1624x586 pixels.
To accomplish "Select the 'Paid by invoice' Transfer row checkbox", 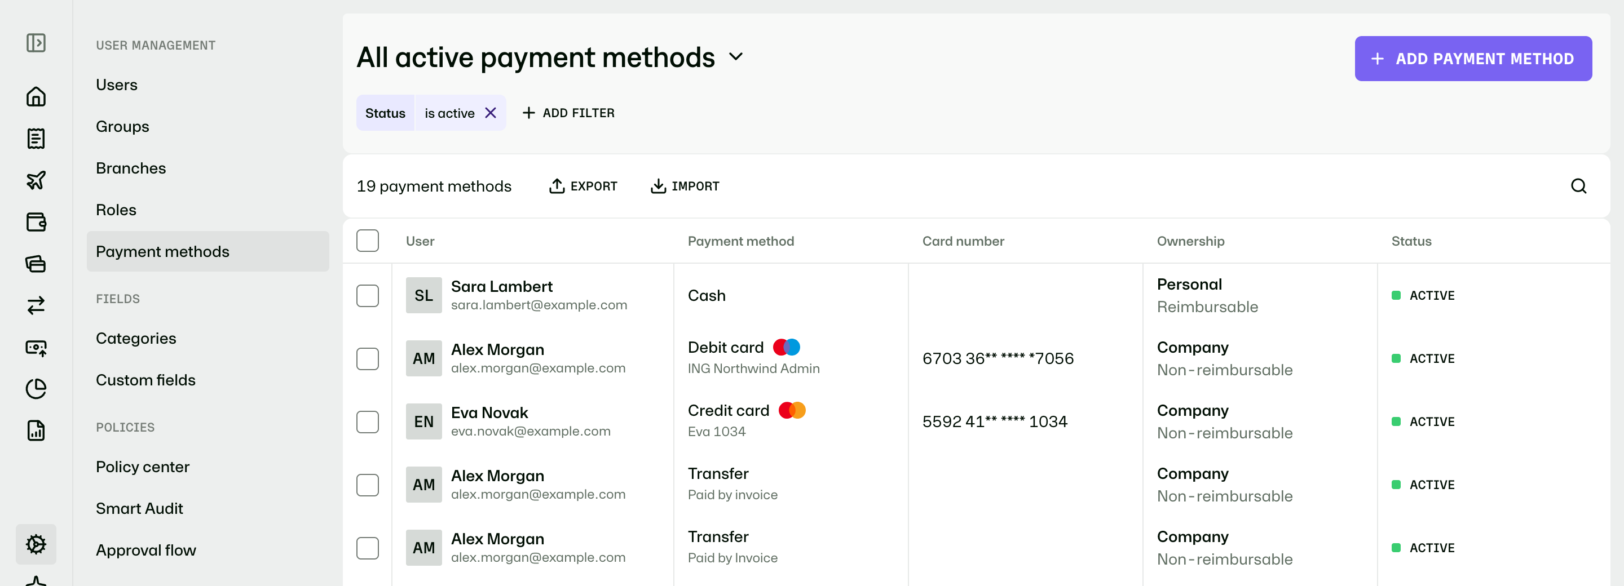I will click(x=368, y=485).
